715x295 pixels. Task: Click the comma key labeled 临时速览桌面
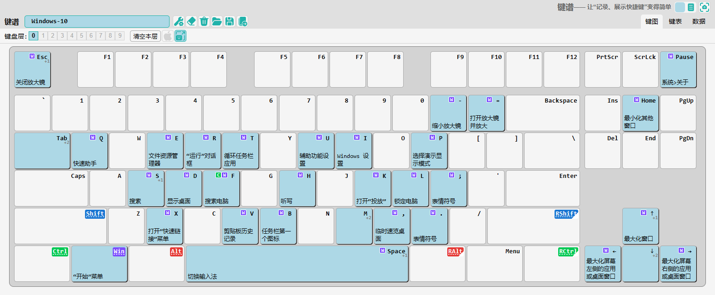(x=391, y=226)
